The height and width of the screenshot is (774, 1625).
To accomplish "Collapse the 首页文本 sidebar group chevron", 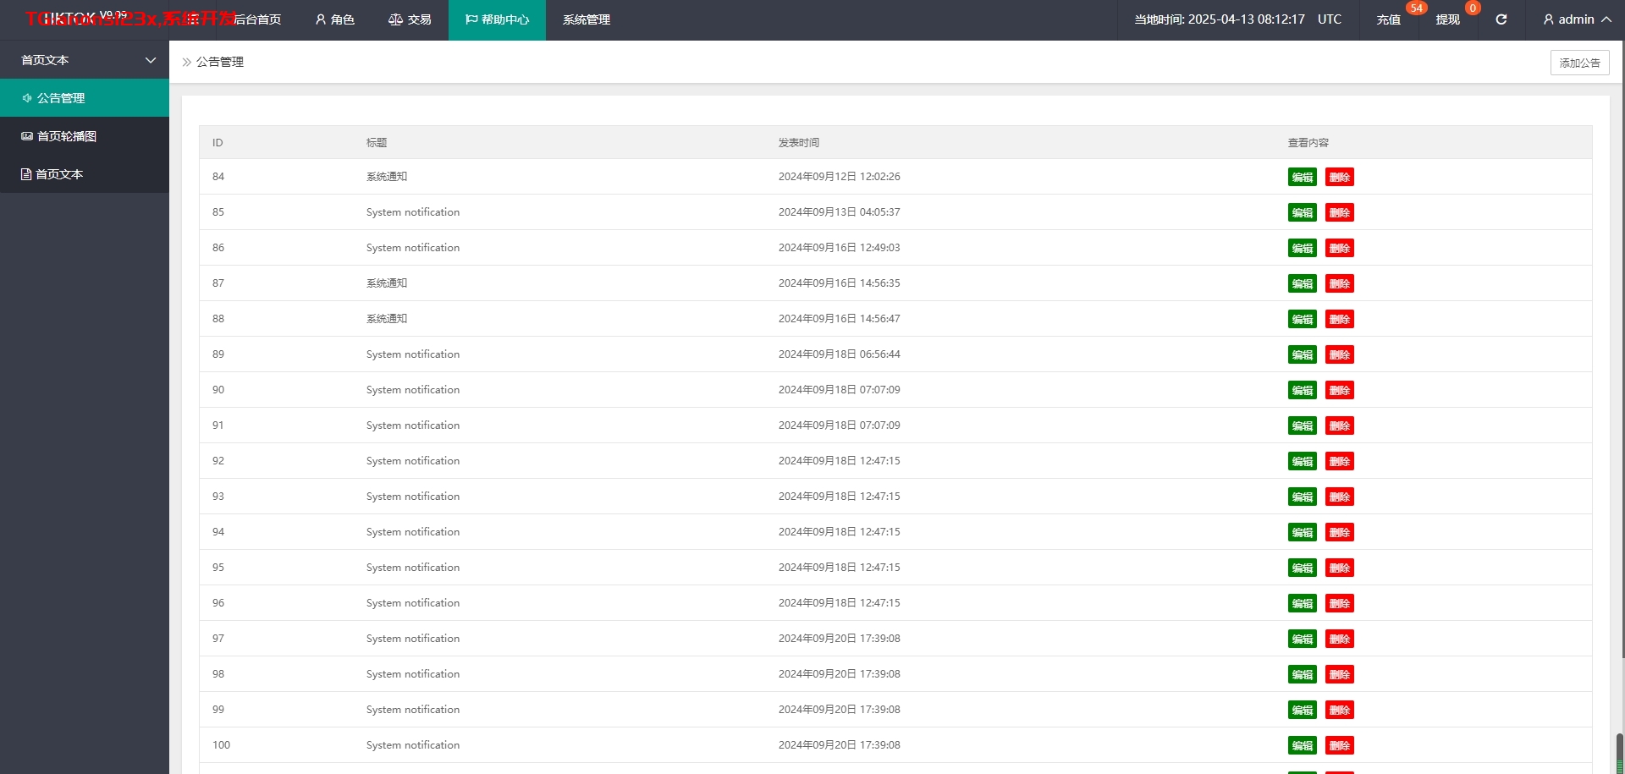I will point(151,60).
